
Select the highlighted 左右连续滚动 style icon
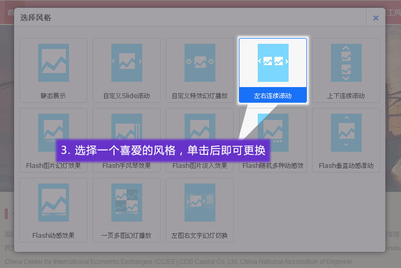[273, 63]
